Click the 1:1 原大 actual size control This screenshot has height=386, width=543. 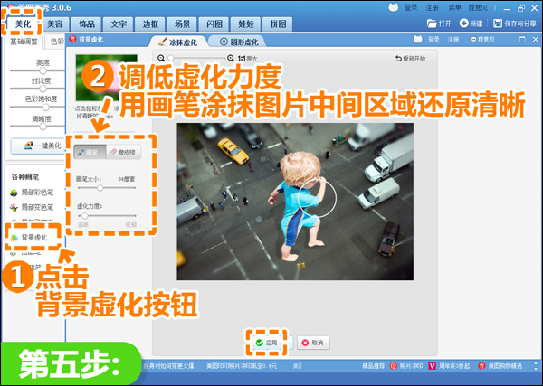248,59
